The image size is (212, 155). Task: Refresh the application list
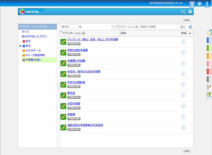tap(190, 27)
